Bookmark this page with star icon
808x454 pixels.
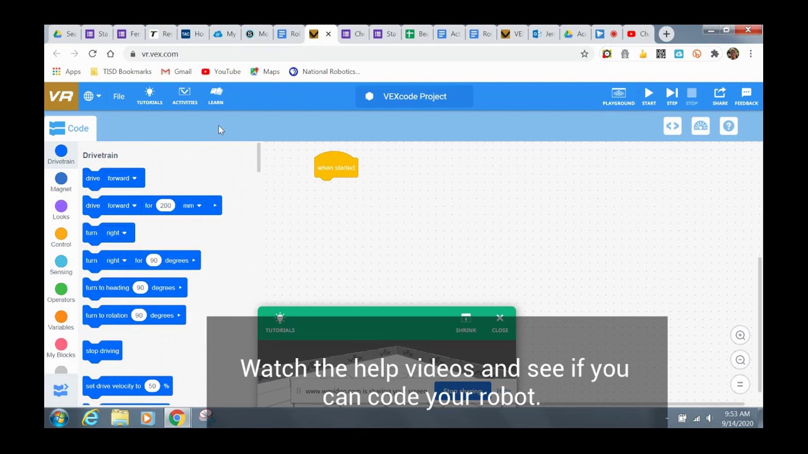[x=585, y=54]
